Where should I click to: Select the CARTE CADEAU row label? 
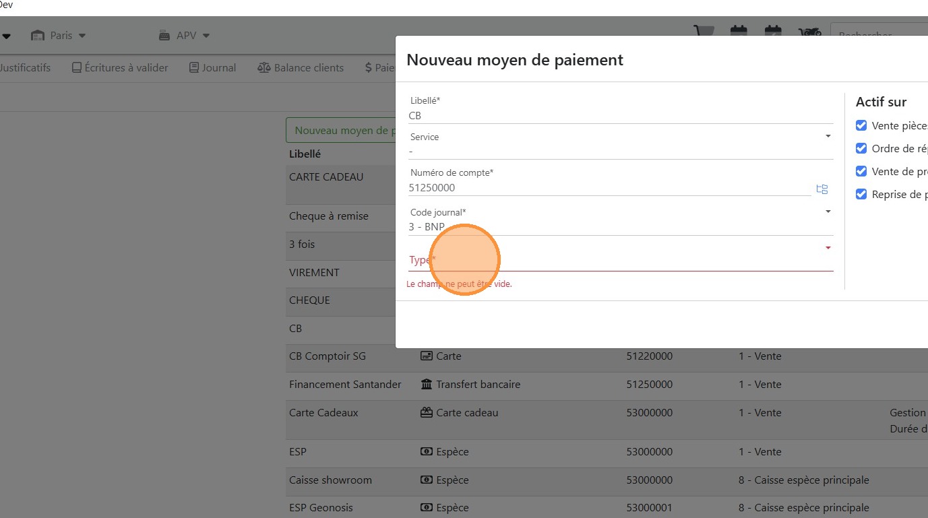pos(326,176)
